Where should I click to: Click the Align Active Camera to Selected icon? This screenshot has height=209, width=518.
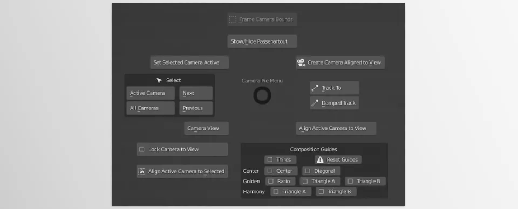pos(142,171)
